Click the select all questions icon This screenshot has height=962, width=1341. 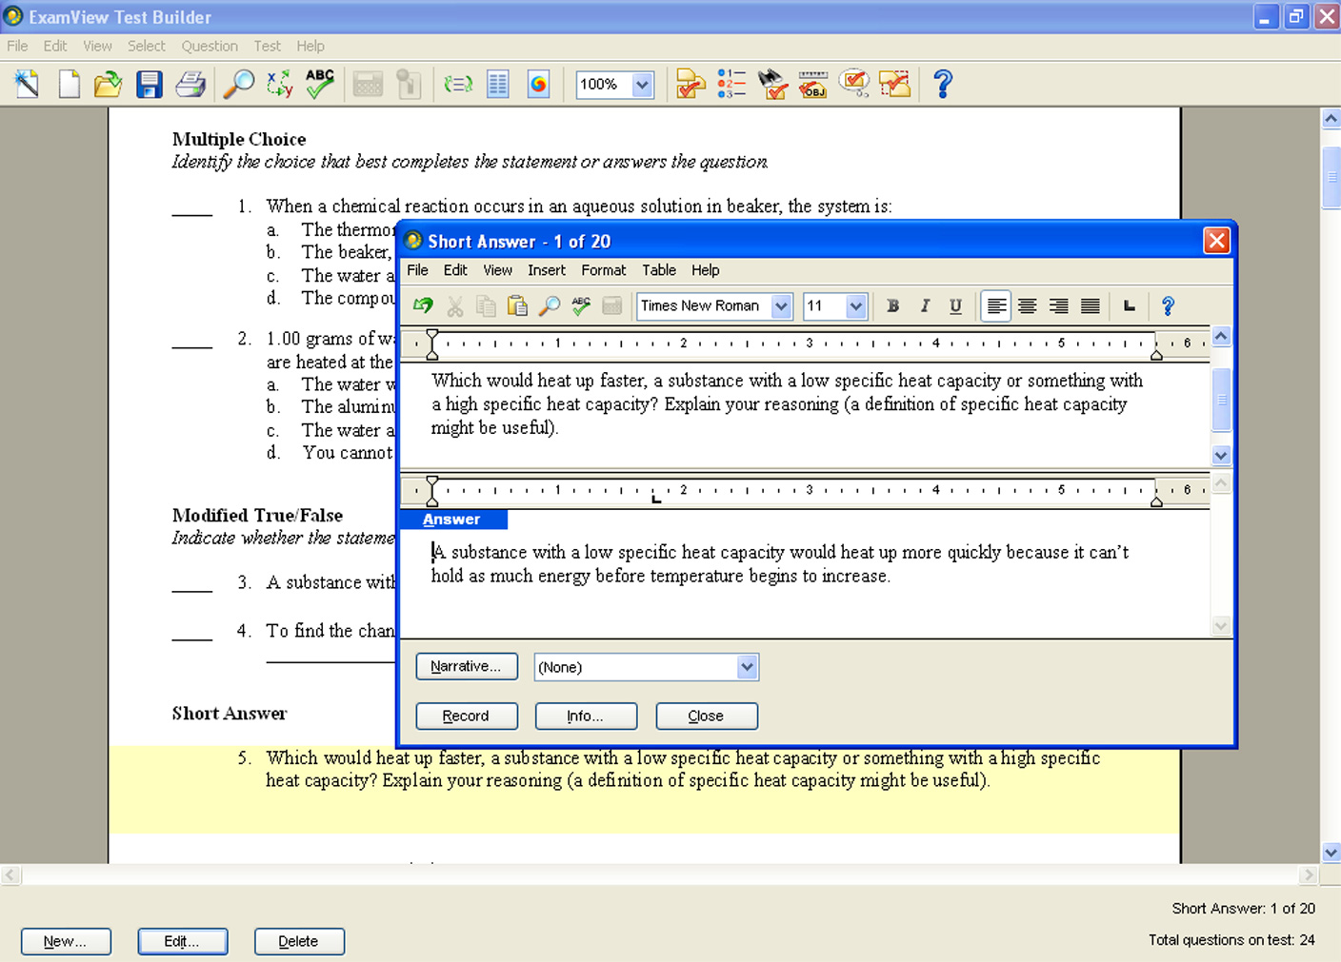coord(895,84)
